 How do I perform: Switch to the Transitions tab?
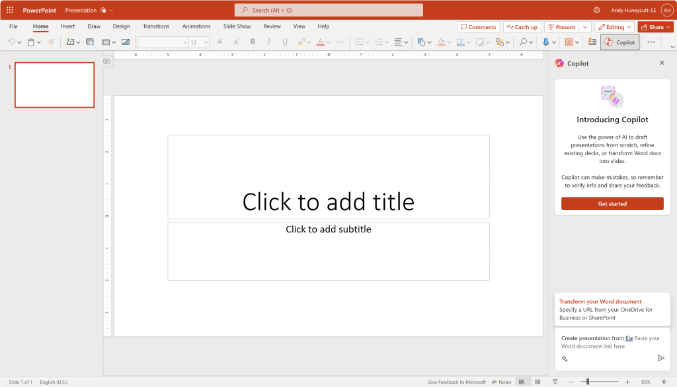coord(156,26)
